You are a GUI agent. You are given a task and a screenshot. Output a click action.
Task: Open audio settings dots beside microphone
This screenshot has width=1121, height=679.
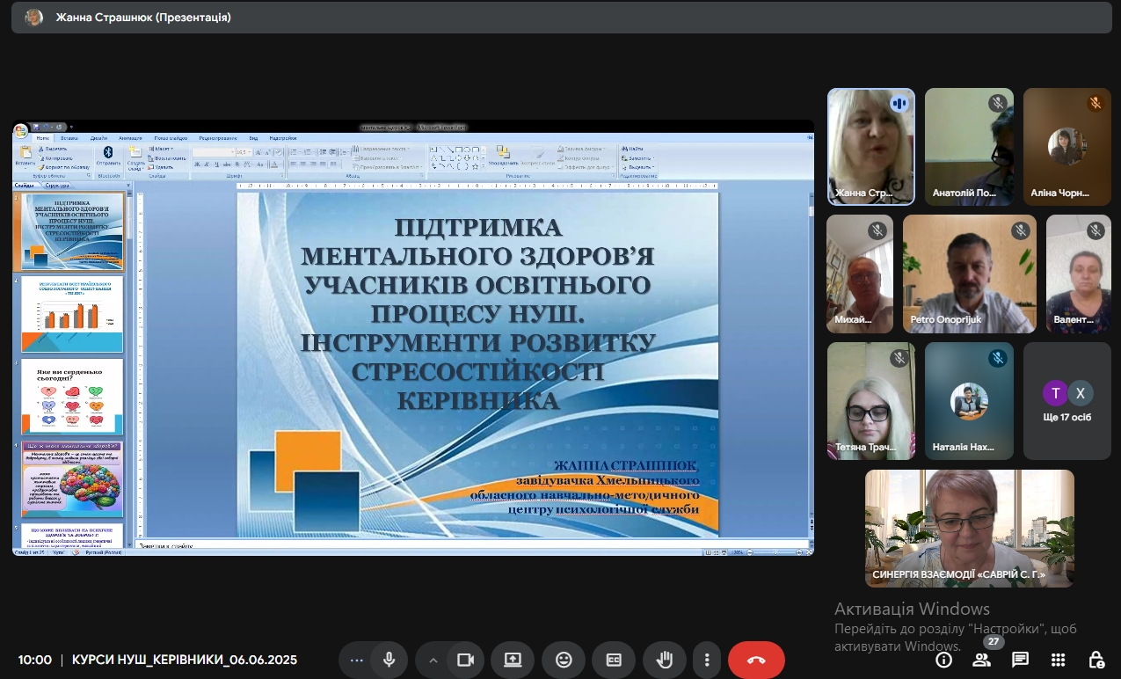coord(356,660)
